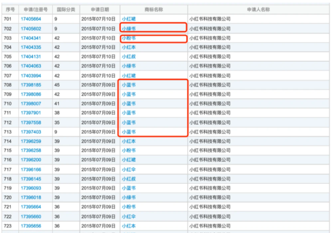Viewport: 332px width, 233px height.
Task: Click 小红叔 trademark in row 705
Action: click(129, 57)
